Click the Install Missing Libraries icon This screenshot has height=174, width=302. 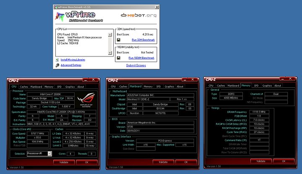coord(57,60)
